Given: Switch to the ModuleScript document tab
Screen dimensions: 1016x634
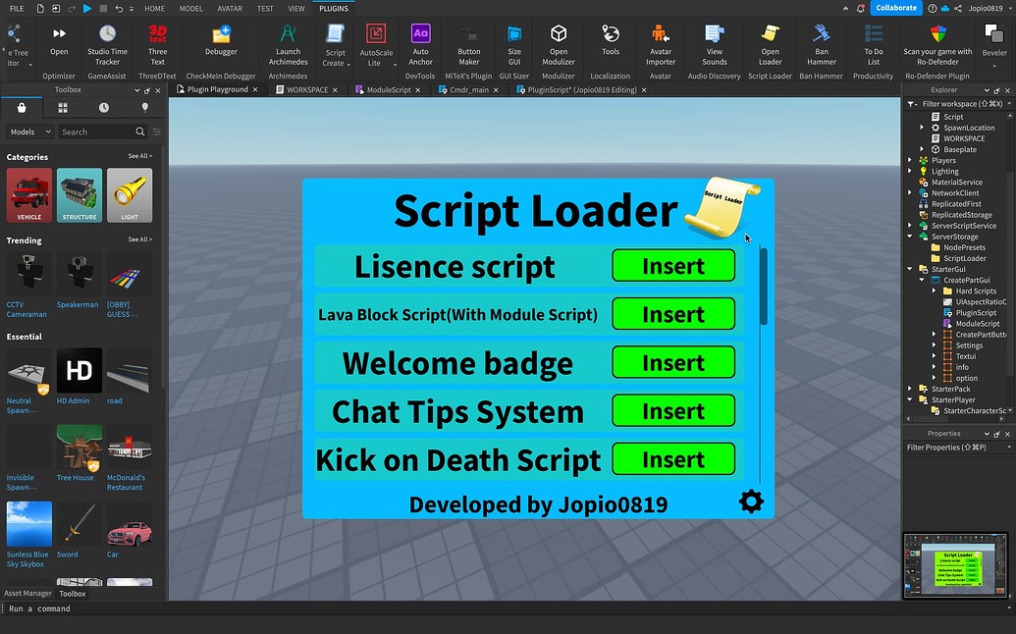Looking at the screenshot, I should [388, 89].
